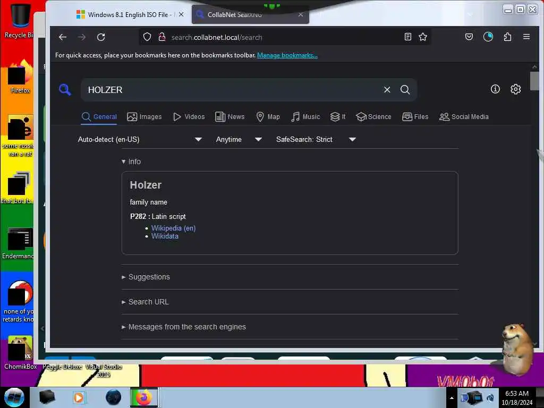Click the volume tray icon
The width and height of the screenshot is (544, 408).
pyautogui.click(x=490, y=398)
